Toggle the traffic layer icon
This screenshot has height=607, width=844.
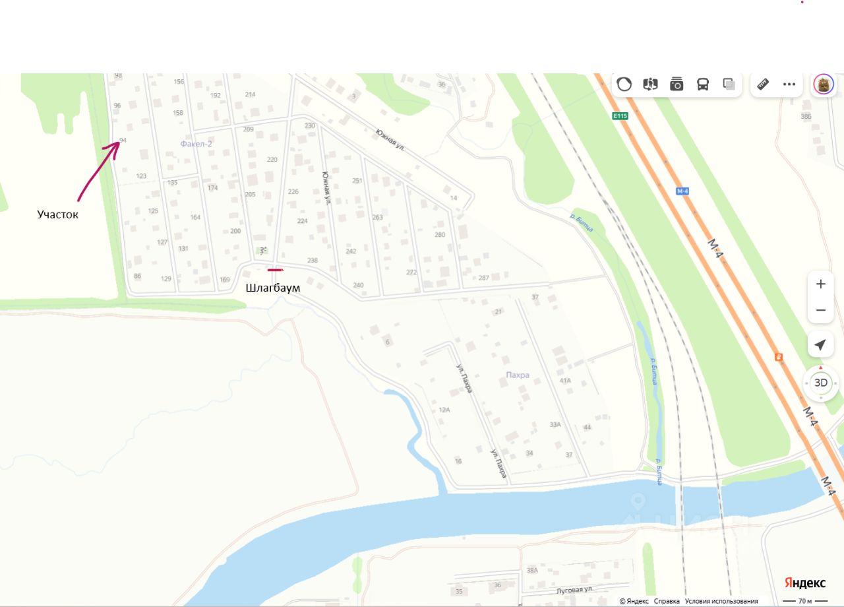[x=624, y=84]
